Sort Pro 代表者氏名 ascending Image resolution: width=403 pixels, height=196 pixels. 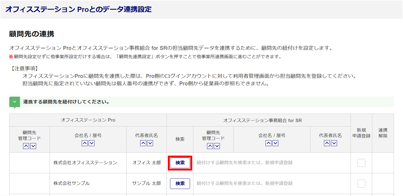point(143,143)
